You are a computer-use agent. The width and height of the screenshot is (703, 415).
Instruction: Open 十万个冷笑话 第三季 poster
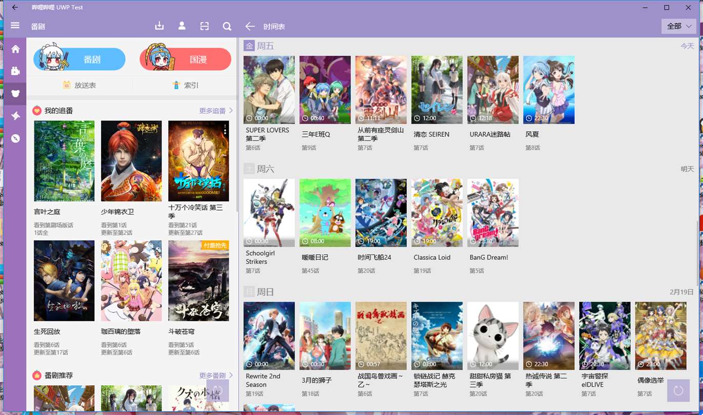(x=199, y=161)
